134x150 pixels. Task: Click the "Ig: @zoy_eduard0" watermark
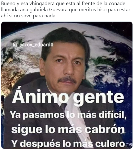pos(33,45)
